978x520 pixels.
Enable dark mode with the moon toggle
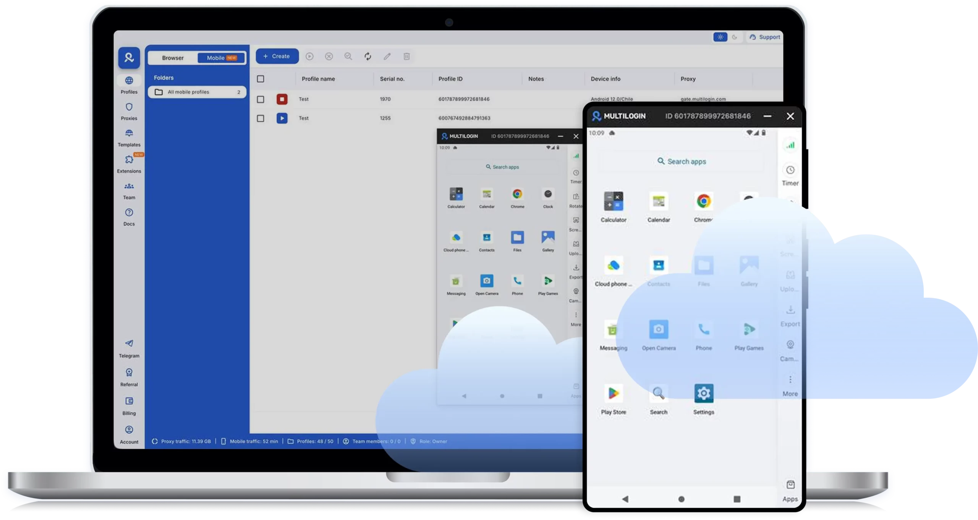[x=735, y=37]
